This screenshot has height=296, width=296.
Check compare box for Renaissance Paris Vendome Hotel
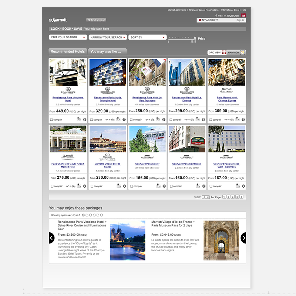[51, 120]
